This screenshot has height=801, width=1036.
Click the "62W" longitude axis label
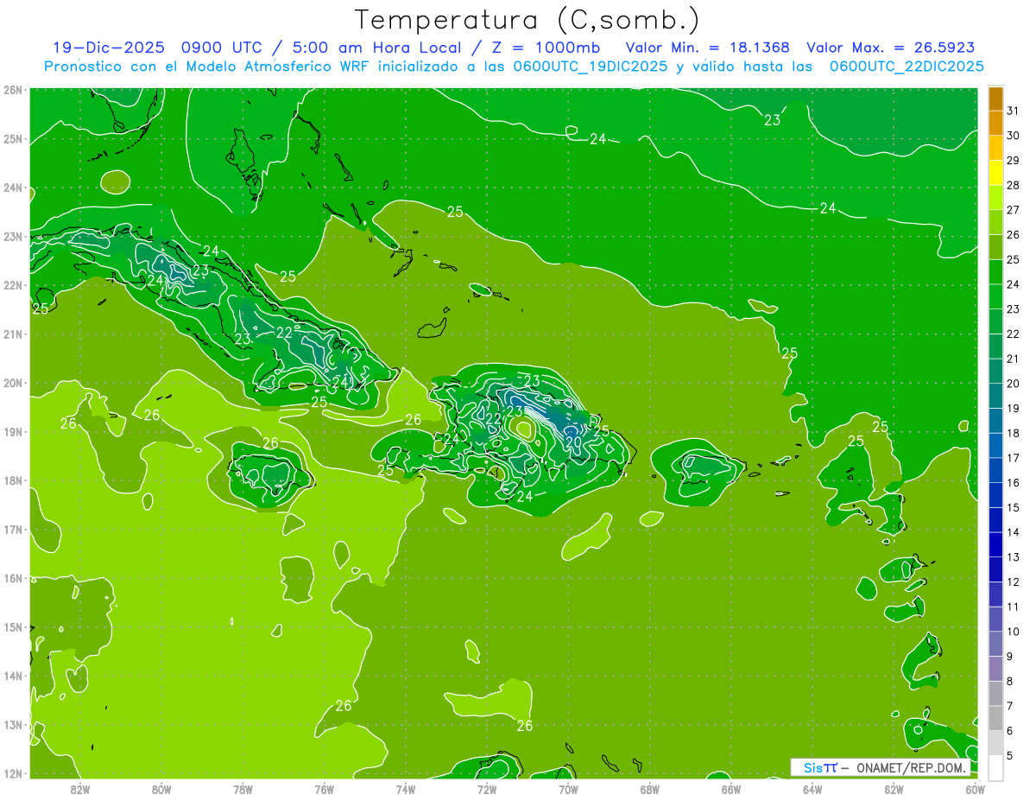894,789
